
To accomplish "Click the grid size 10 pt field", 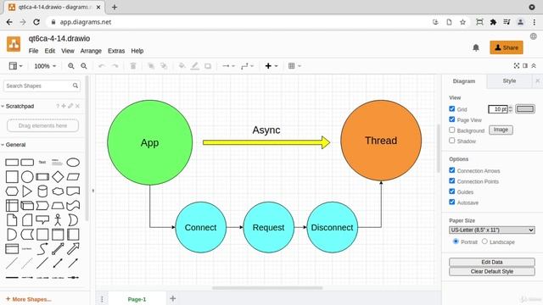I will (498, 109).
